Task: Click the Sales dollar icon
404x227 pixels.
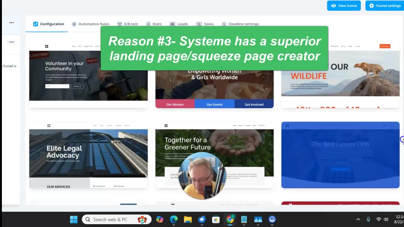Action: point(199,24)
